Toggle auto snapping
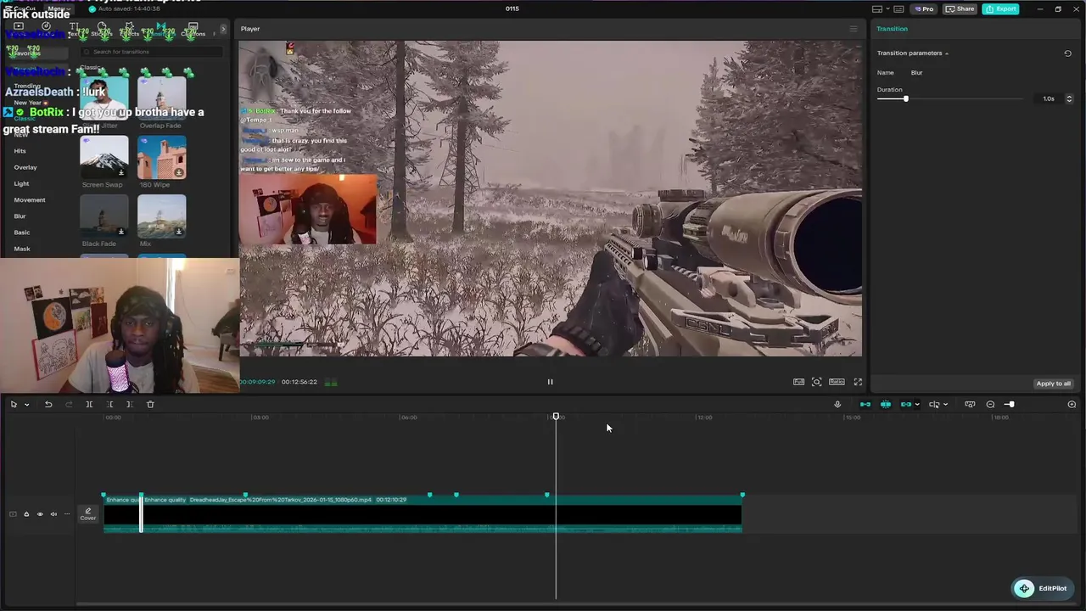This screenshot has height=611, width=1086. tap(885, 404)
